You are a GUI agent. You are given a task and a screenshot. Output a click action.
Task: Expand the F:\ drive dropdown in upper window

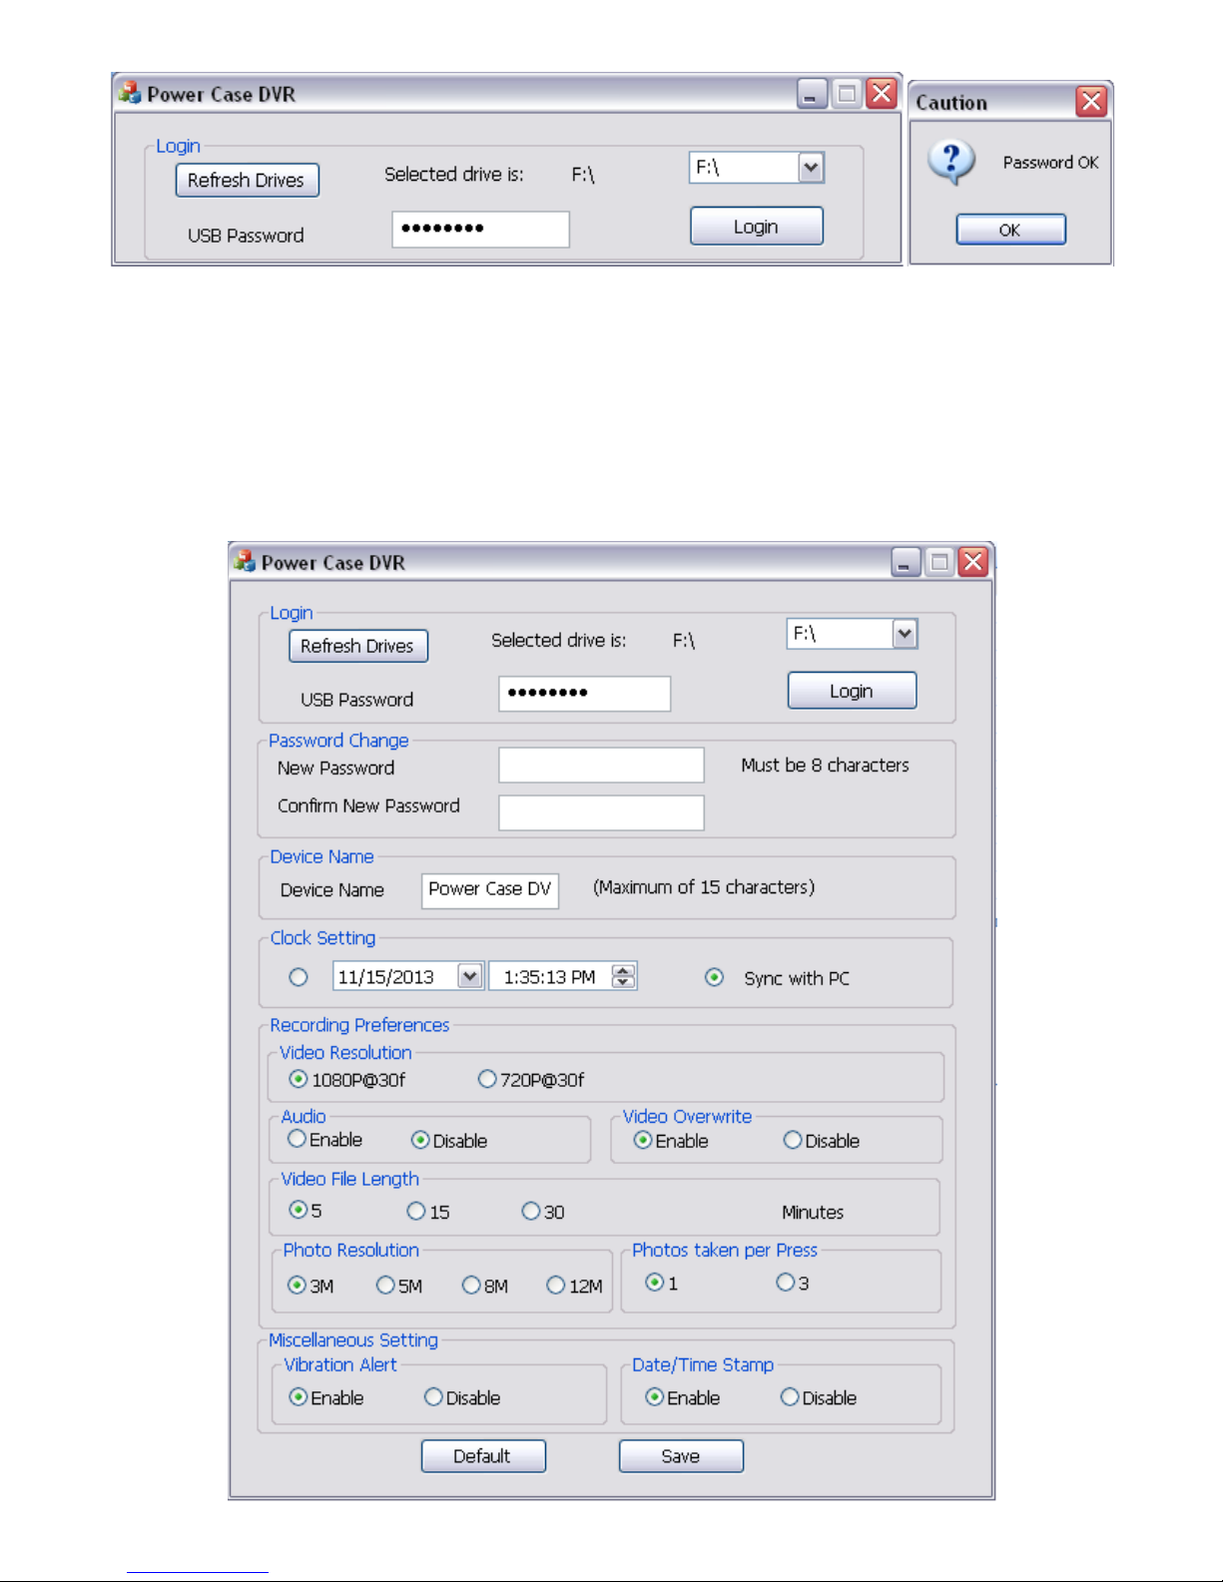812,168
